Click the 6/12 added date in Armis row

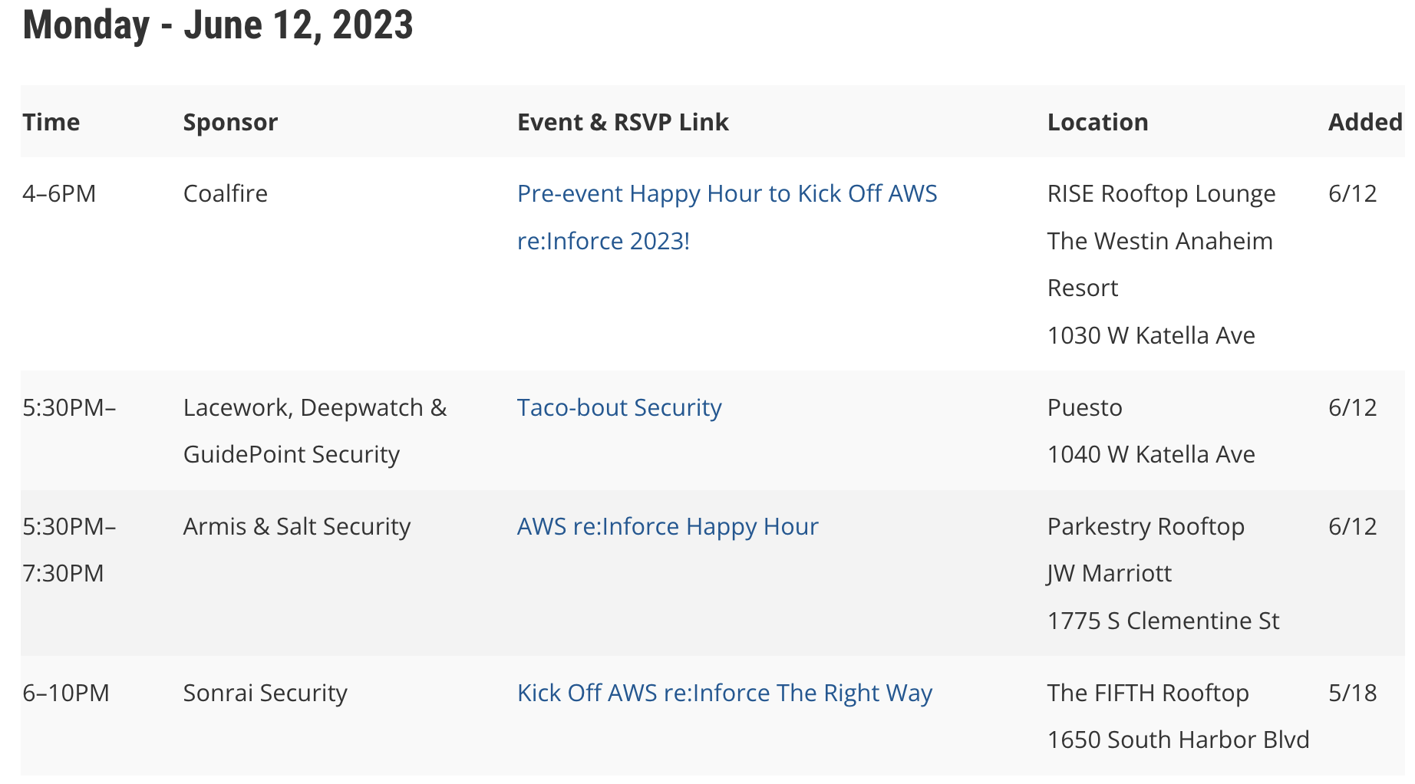click(1352, 526)
